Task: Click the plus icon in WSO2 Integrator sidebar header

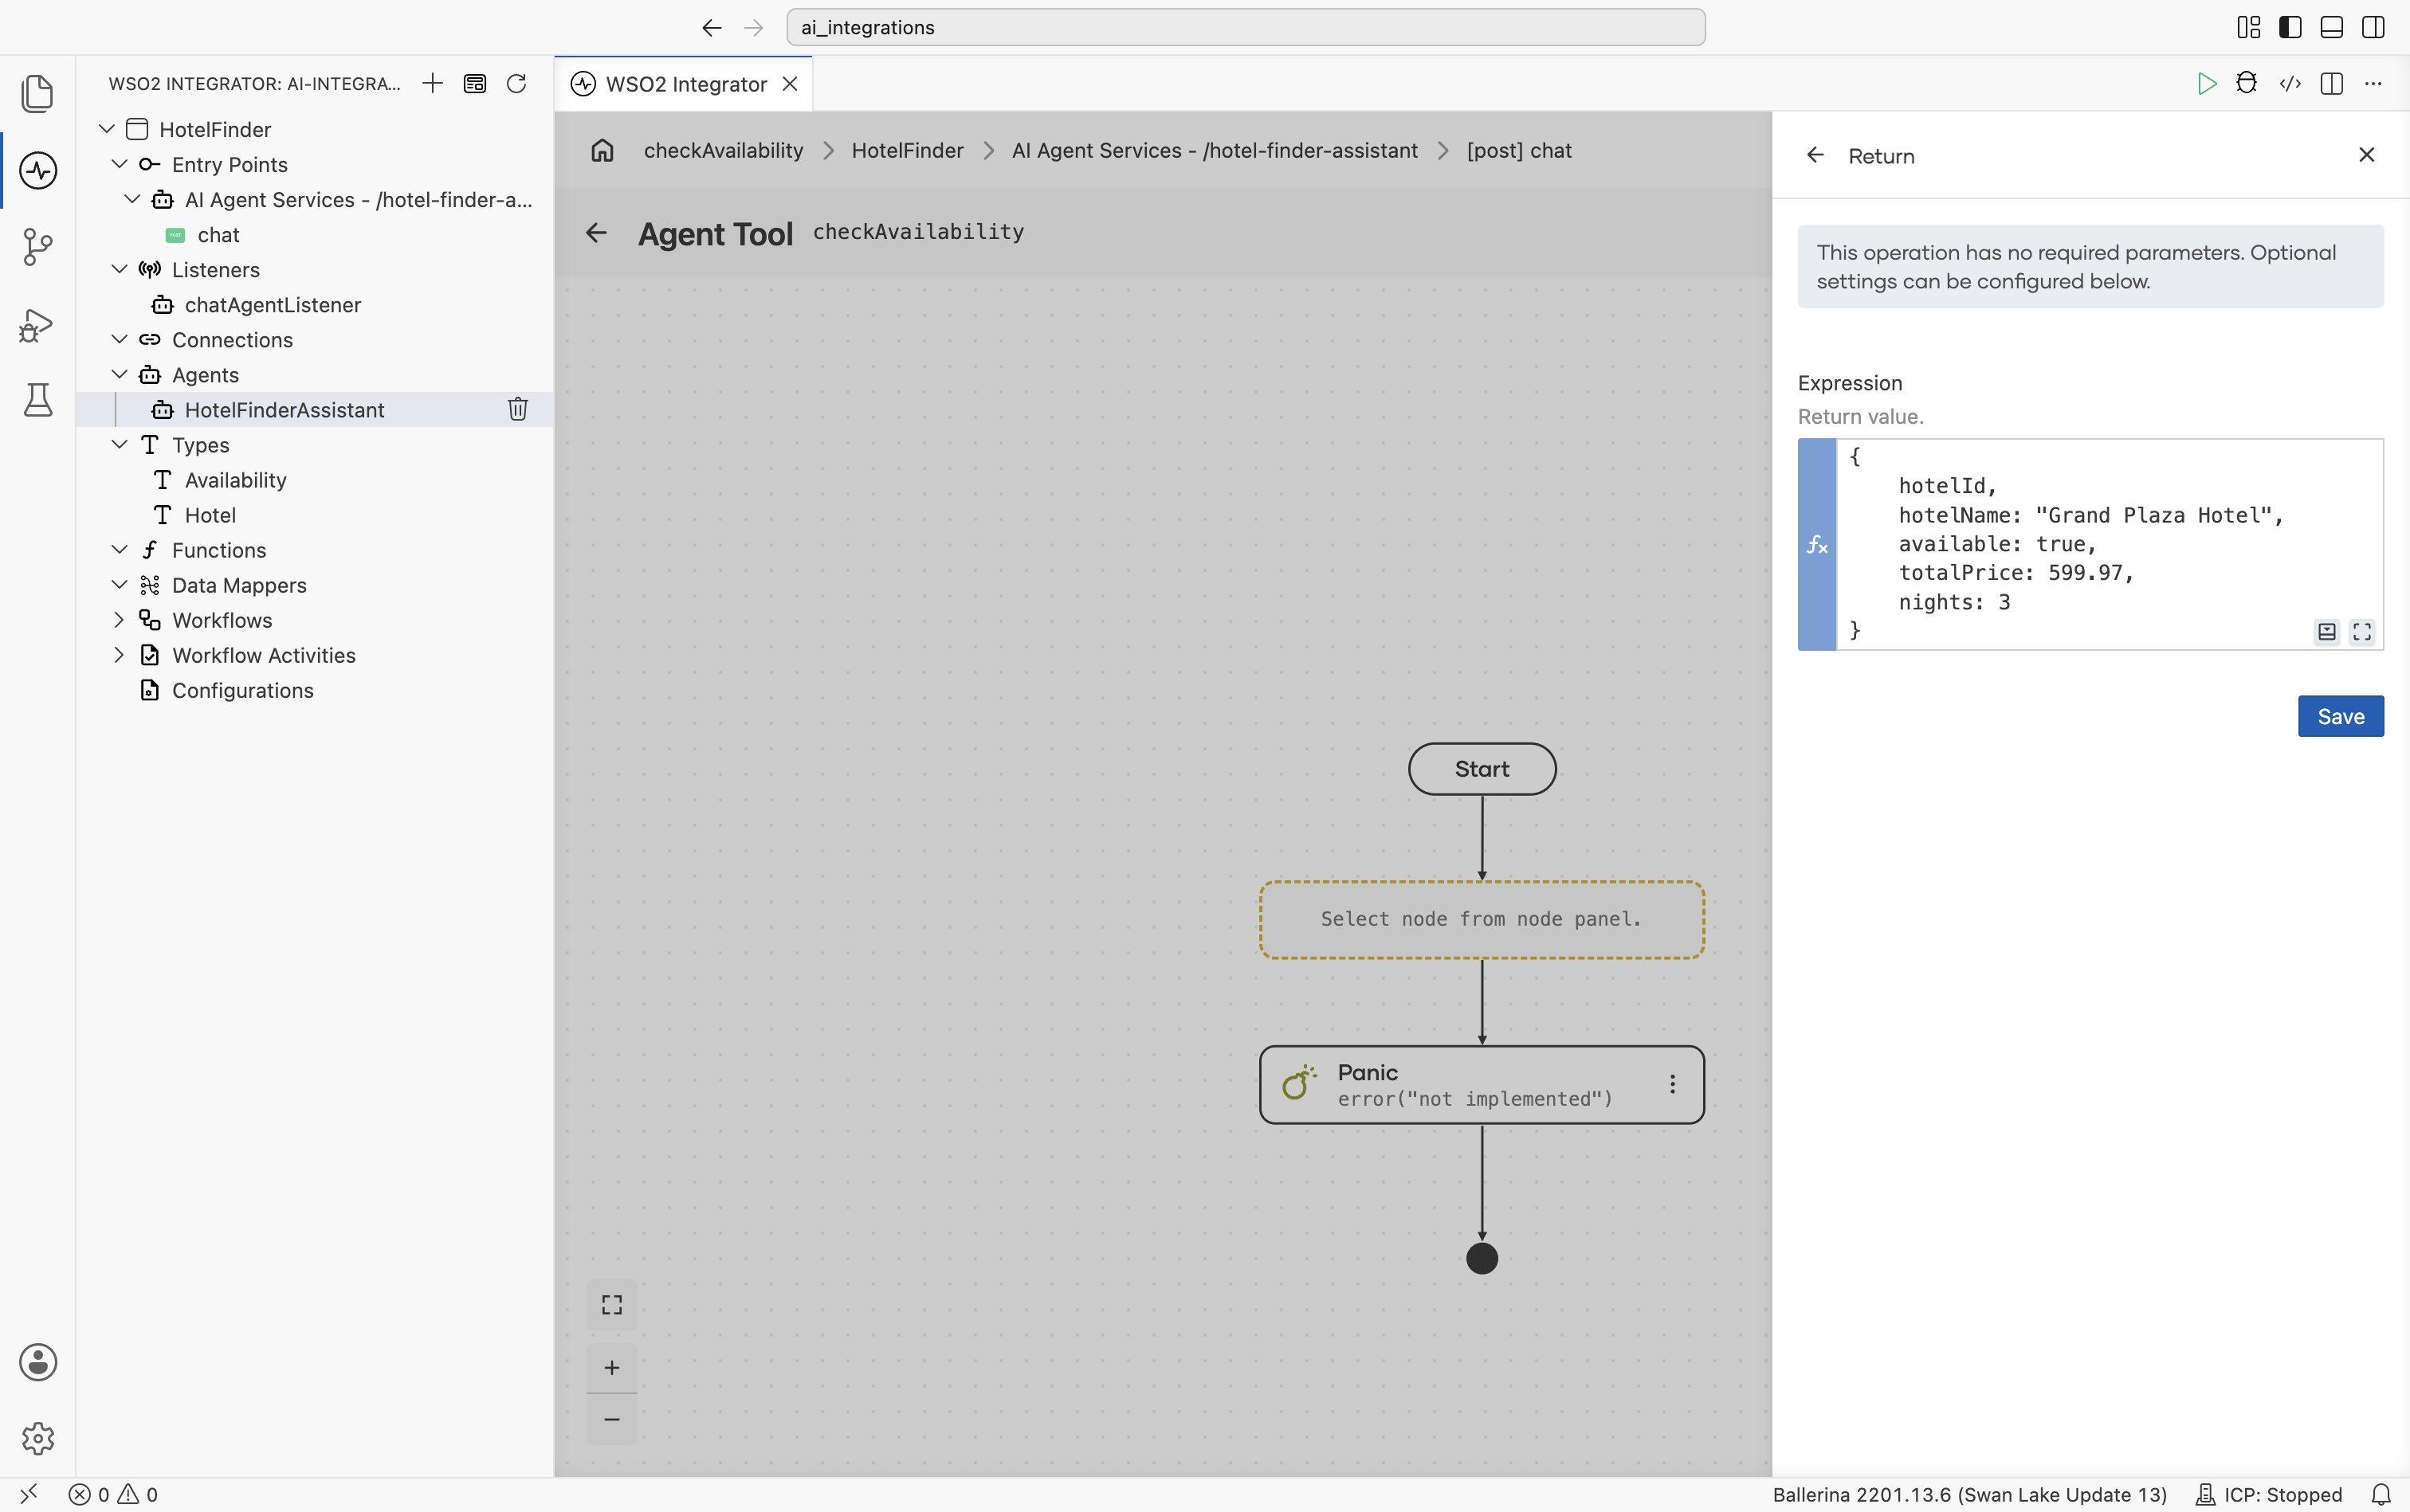Action: tap(432, 84)
